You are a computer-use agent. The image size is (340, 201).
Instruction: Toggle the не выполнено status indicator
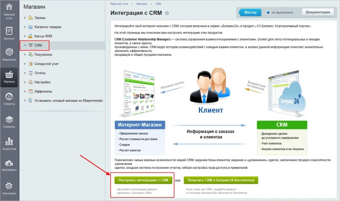coord(268,13)
